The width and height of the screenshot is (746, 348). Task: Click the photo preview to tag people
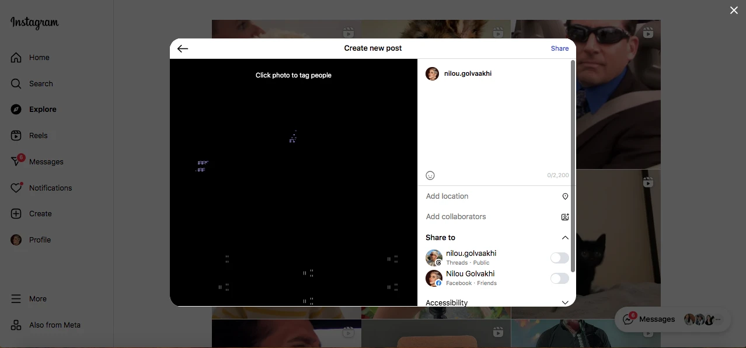point(294,182)
